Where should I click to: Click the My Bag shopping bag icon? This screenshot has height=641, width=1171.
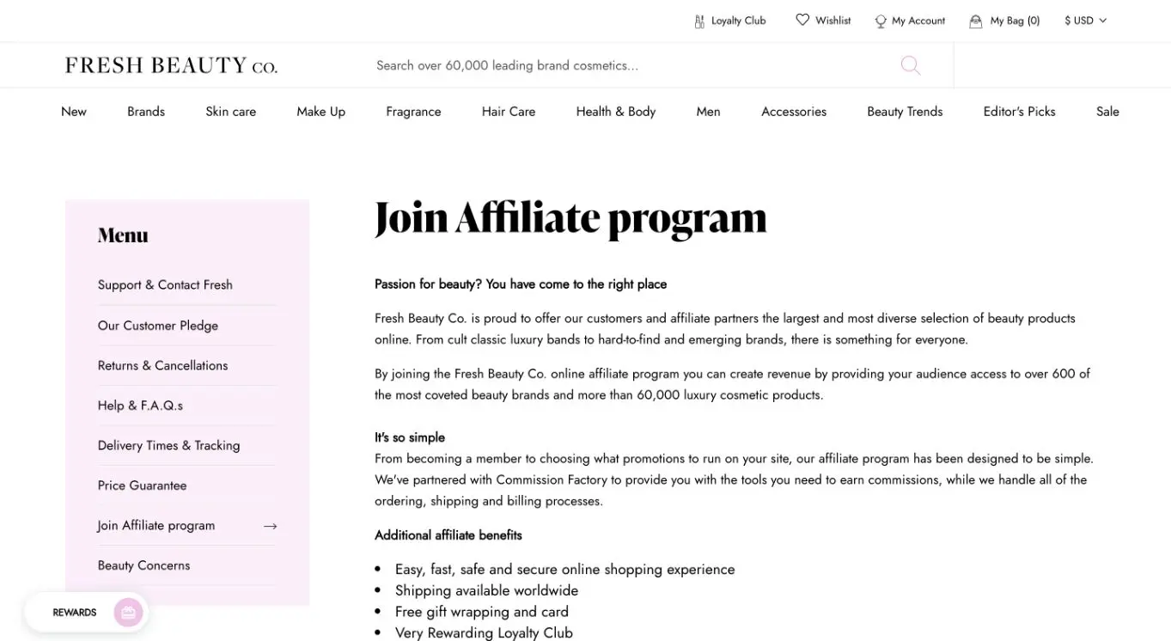[976, 21]
